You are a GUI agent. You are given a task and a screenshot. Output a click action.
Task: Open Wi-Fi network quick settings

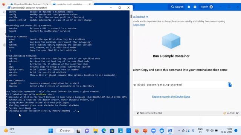click(207, 130)
